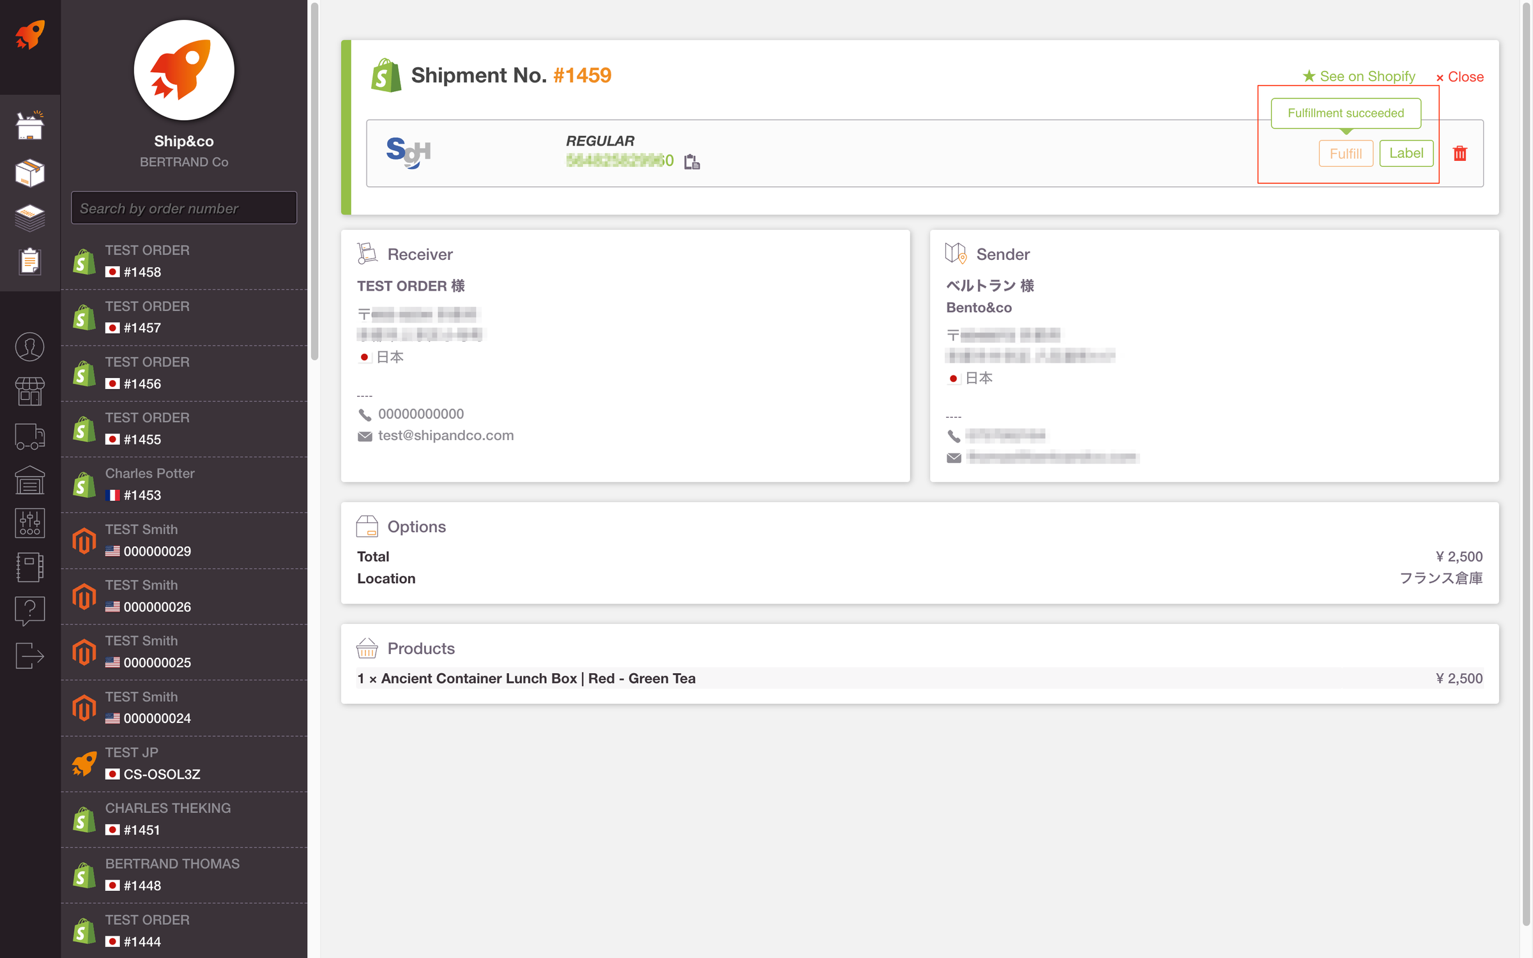
Task: Click the help question mark icon
Action: pyautogui.click(x=29, y=610)
